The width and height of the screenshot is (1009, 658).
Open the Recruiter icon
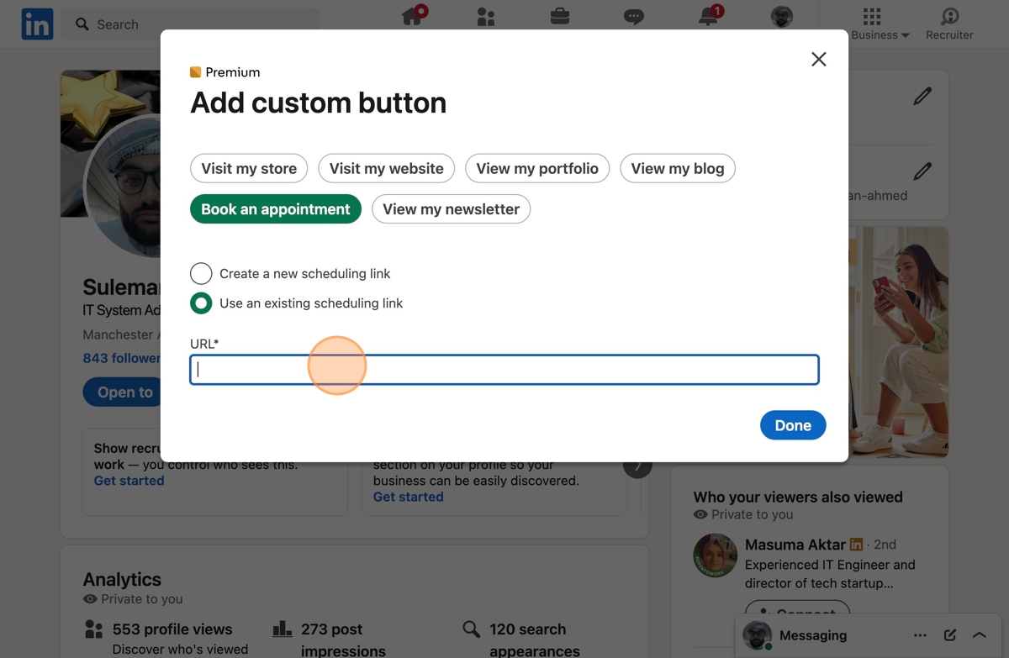click(949, 17)
